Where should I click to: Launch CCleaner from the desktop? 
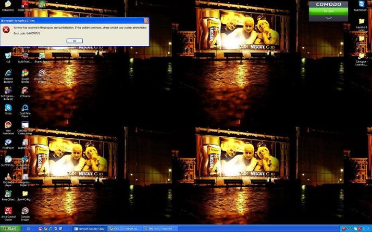click(25, 92)
